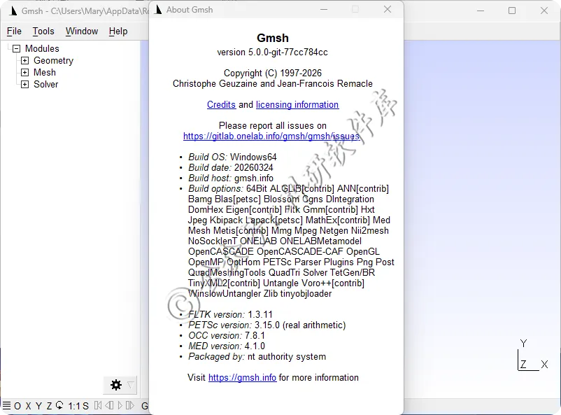Click the Copyright (C) 1997-2026 line
561x415 pixels.
coord(273,73)
